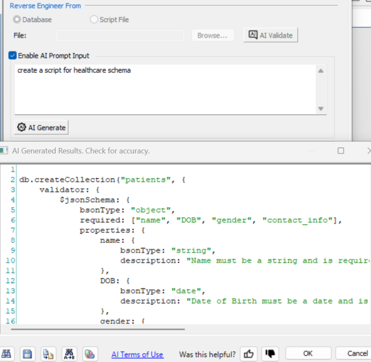Viewport: 371px width, 362px height.
Task: Click the "properties: {" line
Action: [x=113, y=230]
